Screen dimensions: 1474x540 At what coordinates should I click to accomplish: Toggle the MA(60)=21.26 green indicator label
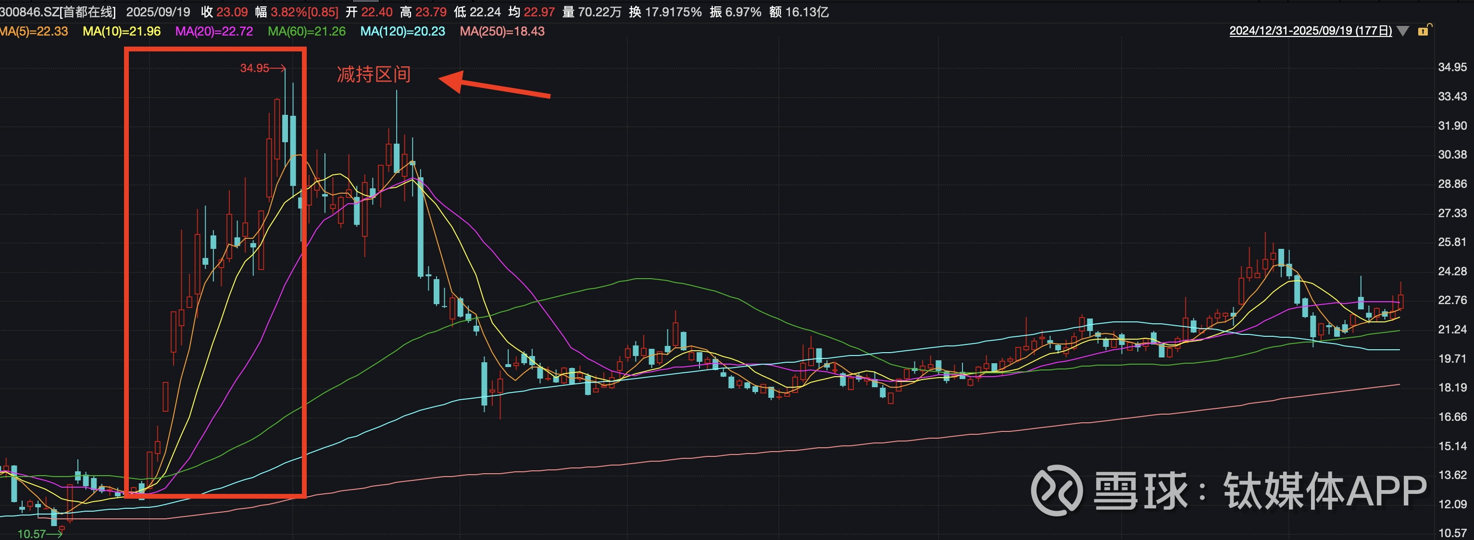[307, 31]
